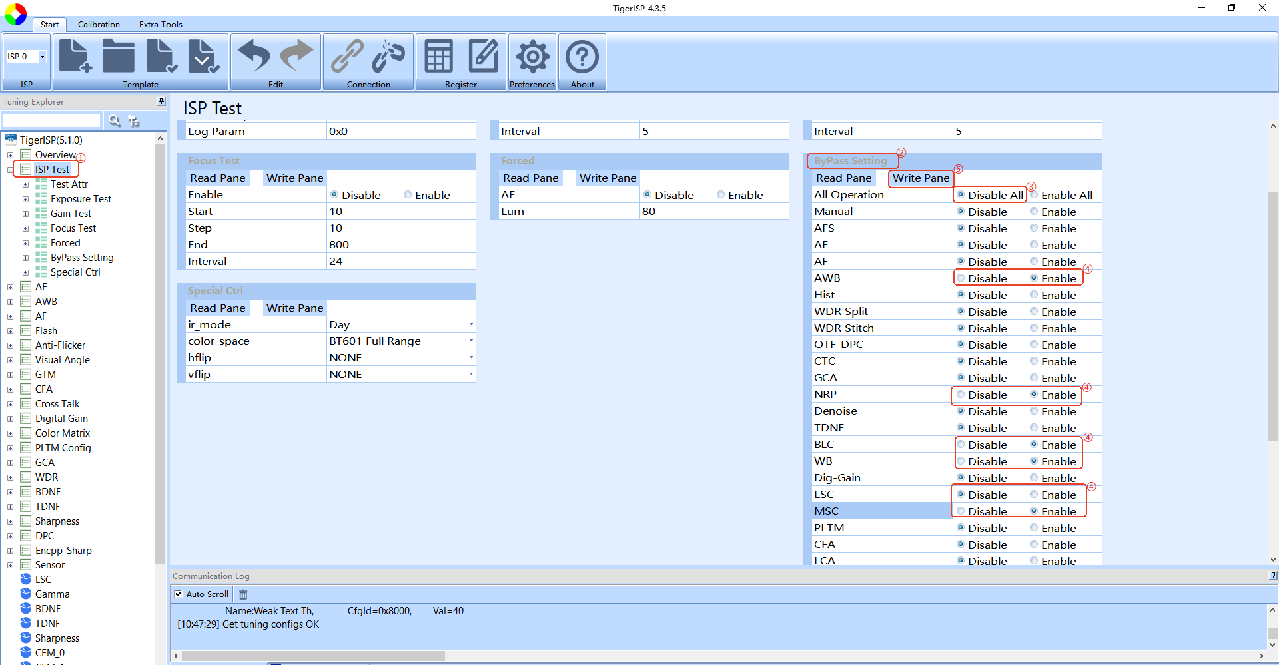This screenshot has width=1279, height=665.
Task: Click Read Pane in Special Ctrl
Action: [x=217, y=308]
